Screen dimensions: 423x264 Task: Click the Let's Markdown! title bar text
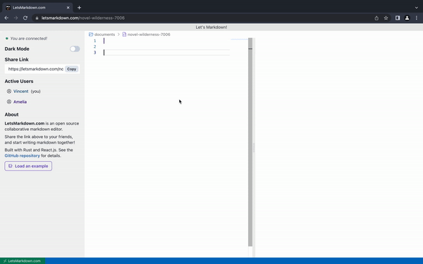(x=211, y=27)
